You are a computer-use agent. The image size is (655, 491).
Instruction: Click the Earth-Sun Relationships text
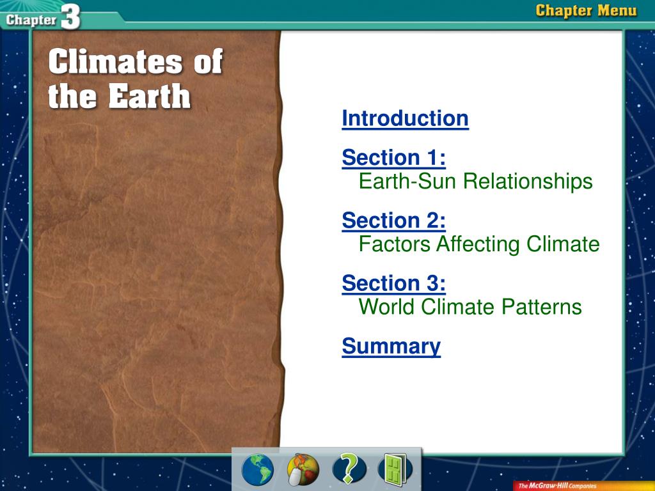coord(475,181)
